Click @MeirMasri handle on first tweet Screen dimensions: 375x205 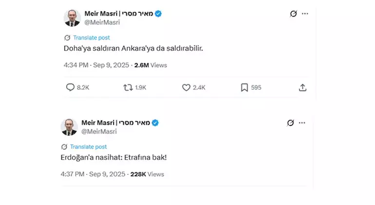pyautogui.click(x=102, y=22)
